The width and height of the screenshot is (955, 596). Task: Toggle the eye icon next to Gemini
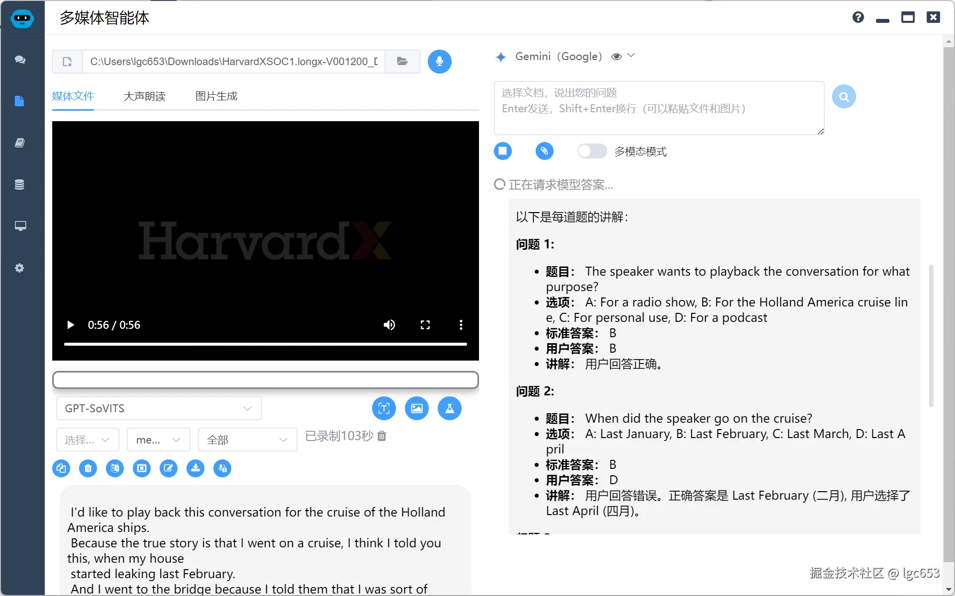click(x=616, y=57)
